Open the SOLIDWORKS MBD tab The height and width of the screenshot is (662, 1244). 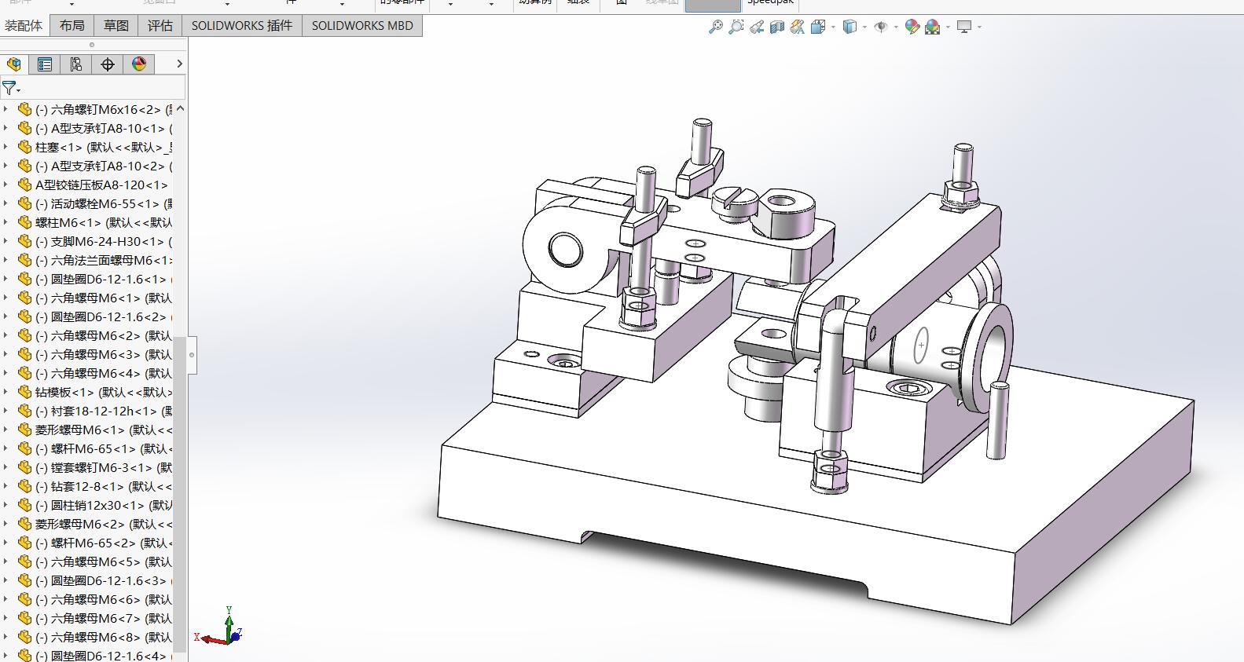362,26
